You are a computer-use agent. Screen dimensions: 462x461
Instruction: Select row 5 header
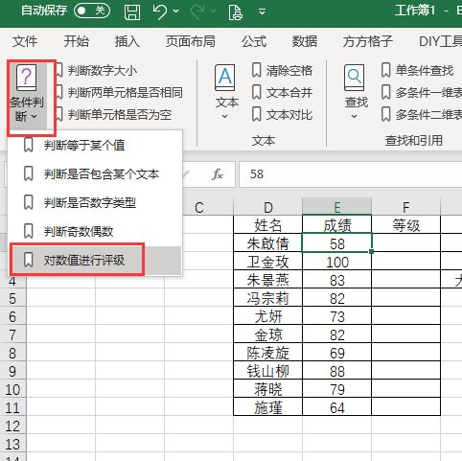[x=12, y=299]
